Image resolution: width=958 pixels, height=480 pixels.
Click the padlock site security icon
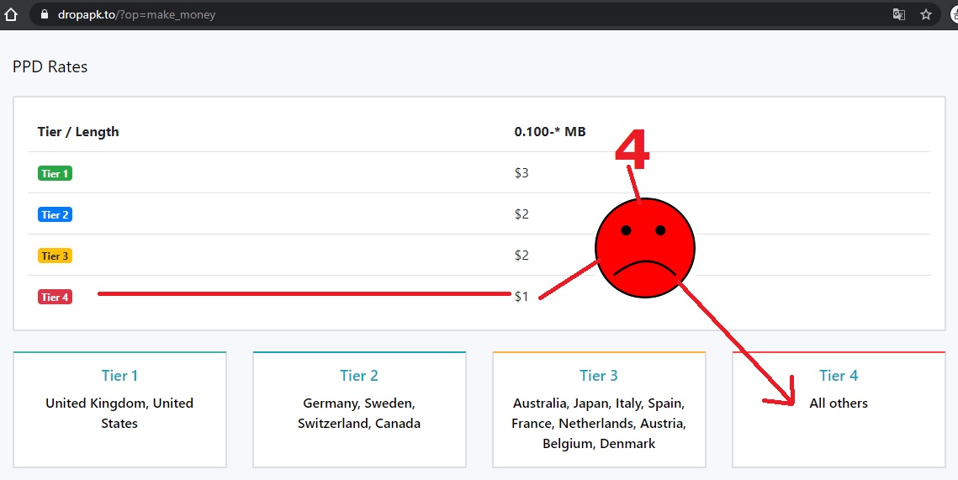point(45,14)
